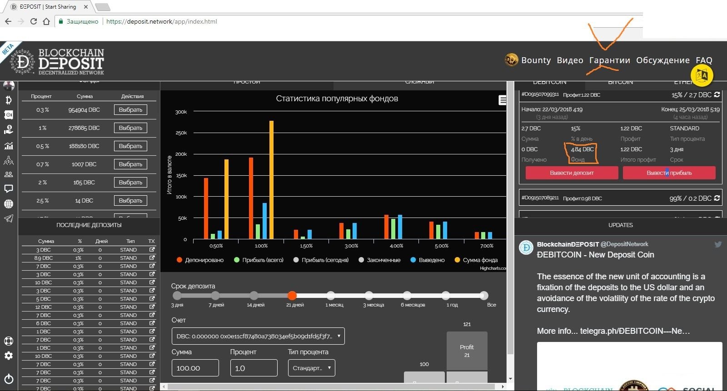
Task: Click Выбрать for the 1 % fund
Action: coord(130,128)
